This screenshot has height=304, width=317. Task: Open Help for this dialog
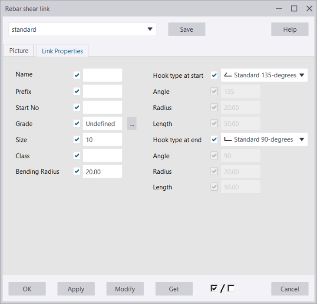click(x=290, y=30)
